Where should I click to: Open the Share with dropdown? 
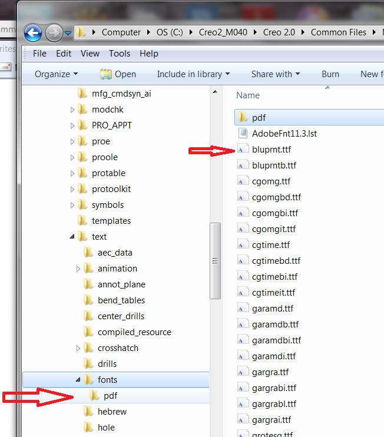coord(276,74)
